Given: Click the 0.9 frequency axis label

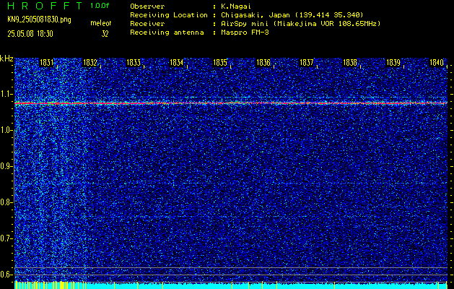Looking at the screenshot, I should (x=6, y=166).
